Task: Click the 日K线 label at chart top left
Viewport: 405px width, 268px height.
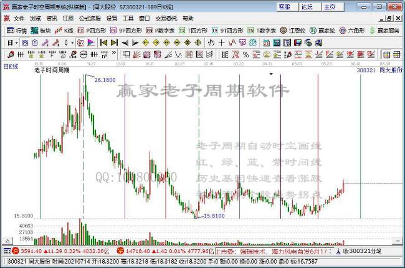Action: pos(11,67)
